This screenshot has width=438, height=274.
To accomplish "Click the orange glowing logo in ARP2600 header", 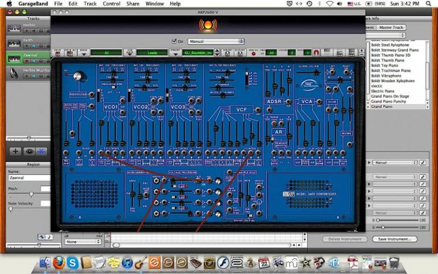I will [x=208, y=25].
